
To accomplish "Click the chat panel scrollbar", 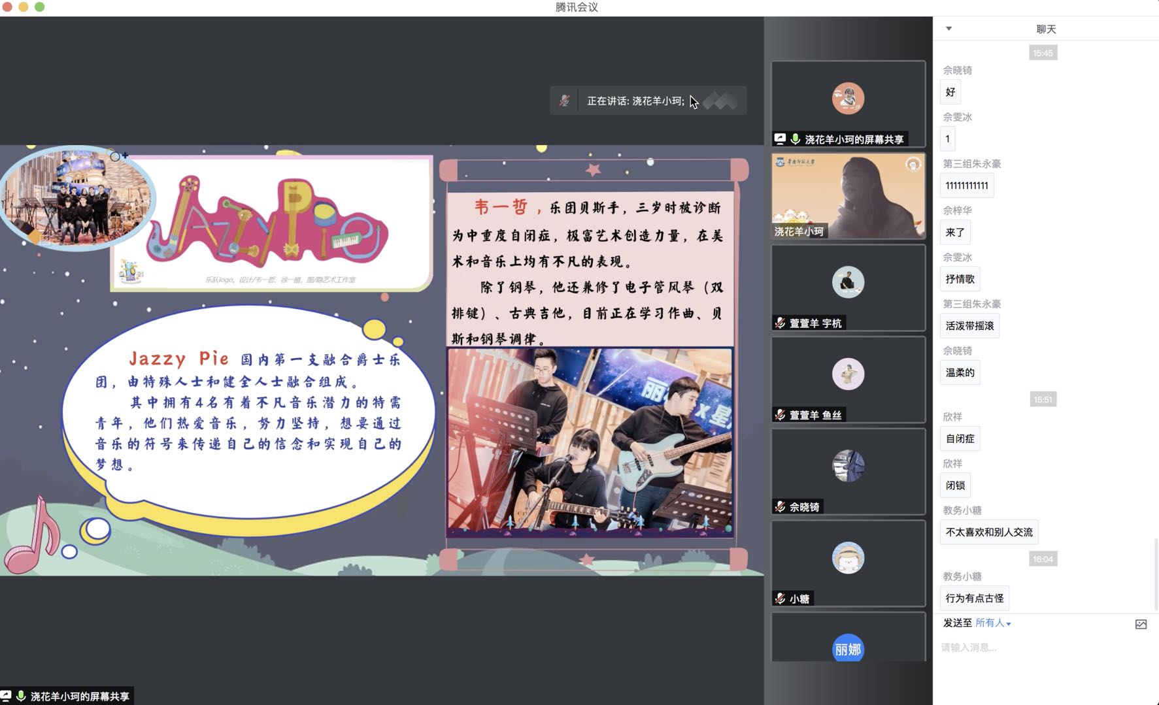I will tap(1156, 575).
